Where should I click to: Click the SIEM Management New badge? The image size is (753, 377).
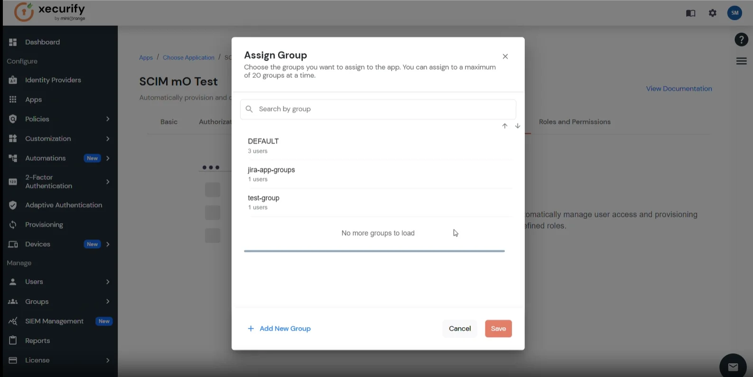104,321
